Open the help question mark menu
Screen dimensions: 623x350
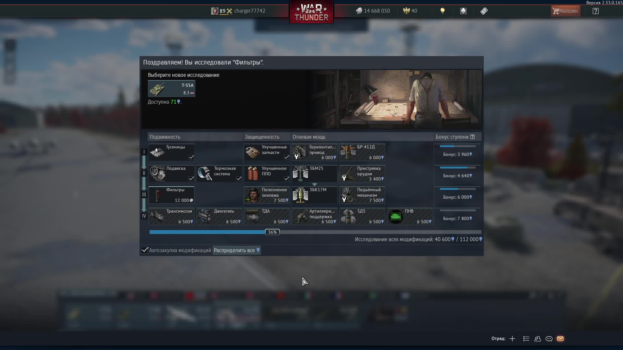tap(595, 11)
